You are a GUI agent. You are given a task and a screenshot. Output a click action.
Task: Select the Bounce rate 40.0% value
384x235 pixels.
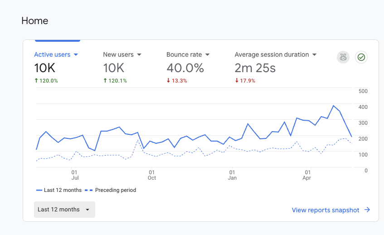coord(185,68)
